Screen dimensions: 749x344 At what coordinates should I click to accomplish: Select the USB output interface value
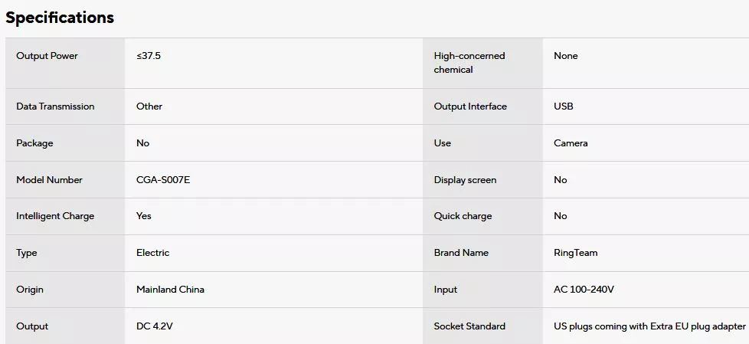click(563, 106)
